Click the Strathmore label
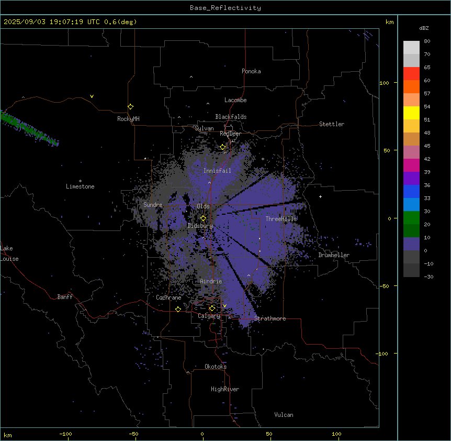Image resolution: width=451 pixels, height=441 pixels. click(x=270, y=318)
